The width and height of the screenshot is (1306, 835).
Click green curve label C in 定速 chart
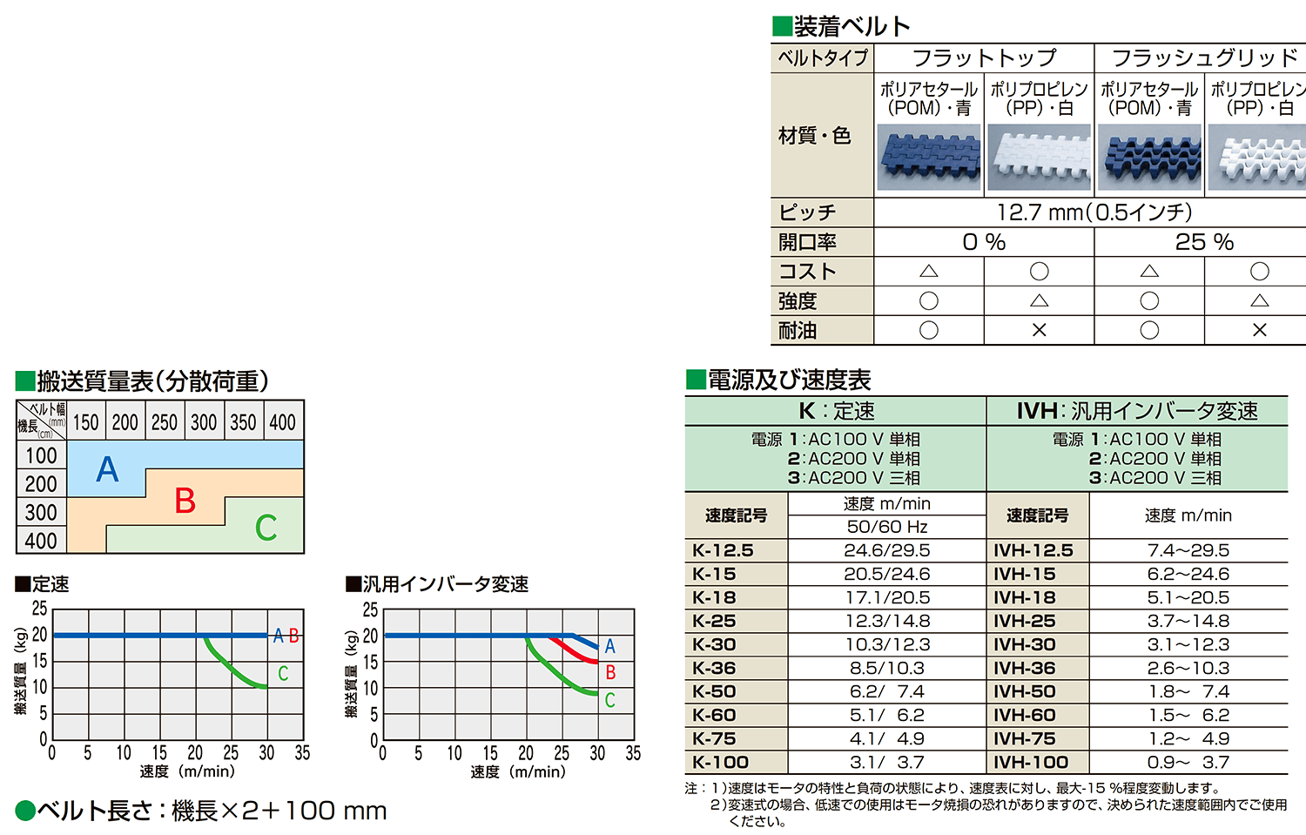pos(283,673)
